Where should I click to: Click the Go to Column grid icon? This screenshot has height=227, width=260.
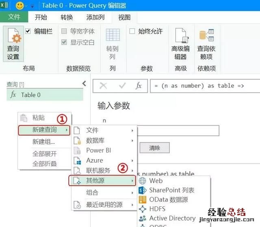(113, 35)
